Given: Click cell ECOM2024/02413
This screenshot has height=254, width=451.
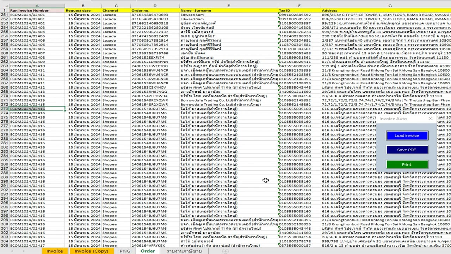Looking at the screenshot, I should coord(37,92).
